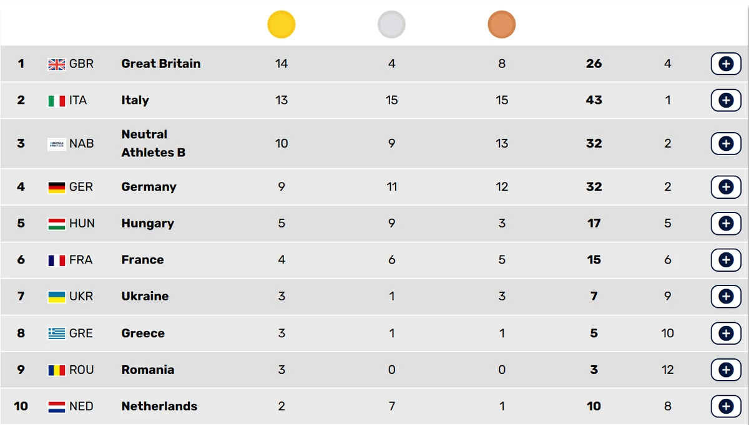Open Neutral Athletes B plus expander
749x425 pixels.
point(726,143)
